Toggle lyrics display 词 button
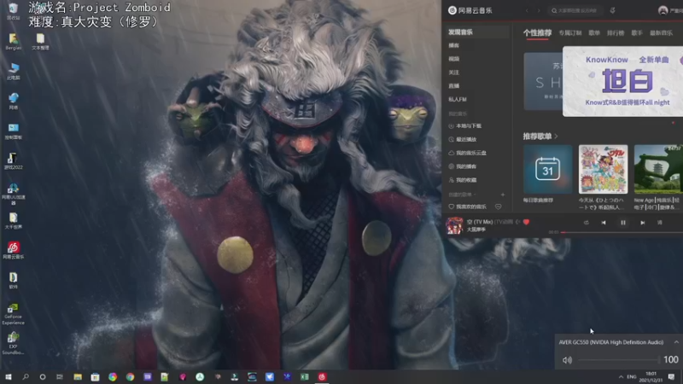Image resolution: width=683 pixels, height=384 pixels. tap(660, 223)
